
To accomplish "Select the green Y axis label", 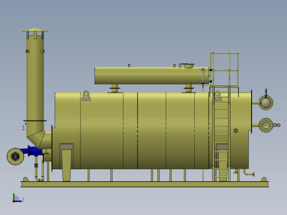I will [x=14, y=190].
